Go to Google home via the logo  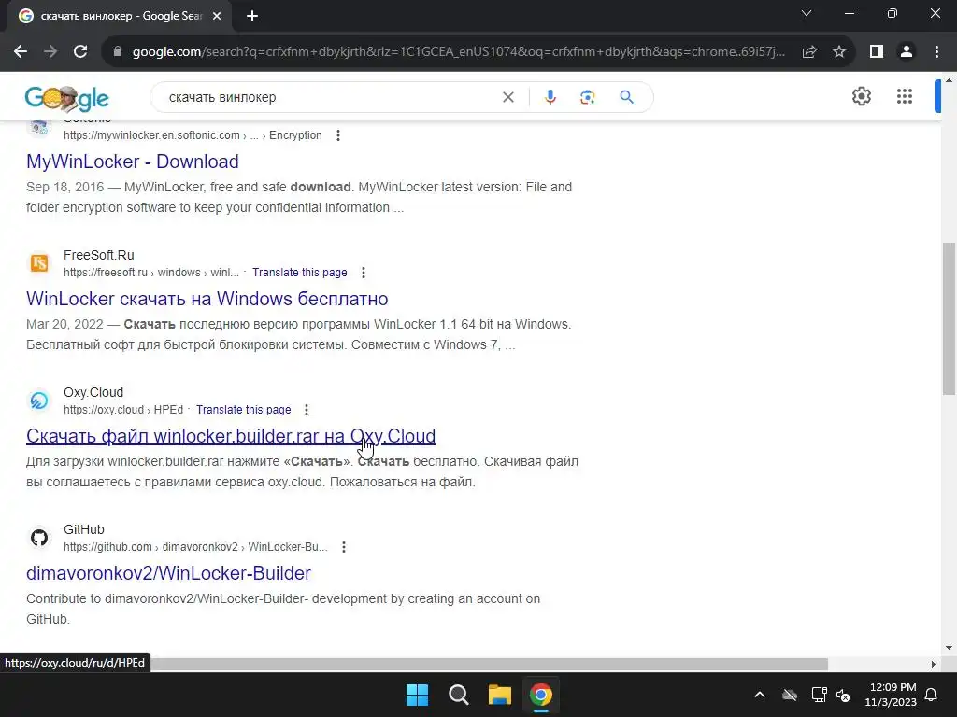coord(67,98)
